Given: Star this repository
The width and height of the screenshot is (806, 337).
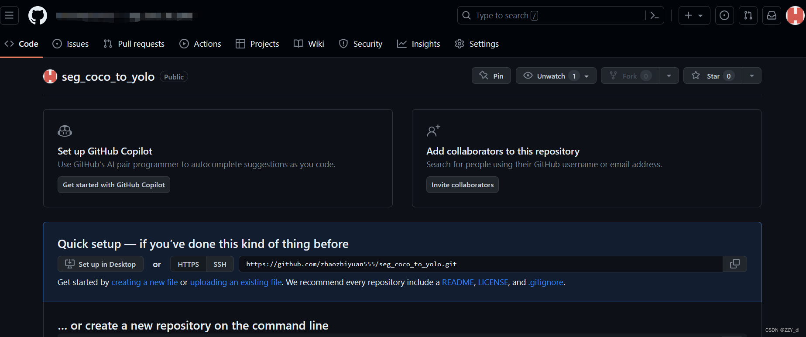Looking at the screenshot, I should coord(713,76).
